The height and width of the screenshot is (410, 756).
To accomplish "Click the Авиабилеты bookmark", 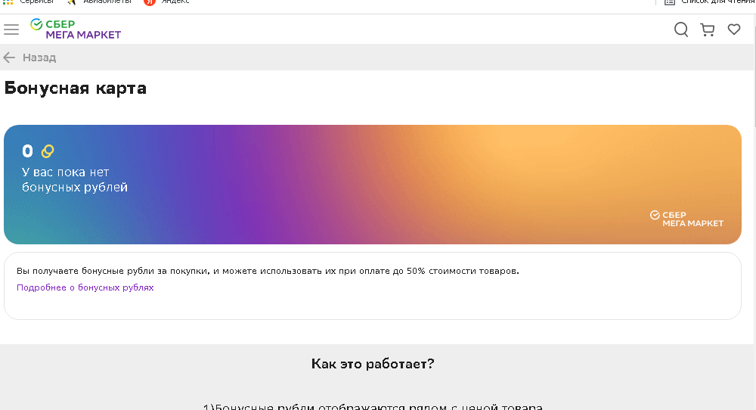I will (101, 2).
